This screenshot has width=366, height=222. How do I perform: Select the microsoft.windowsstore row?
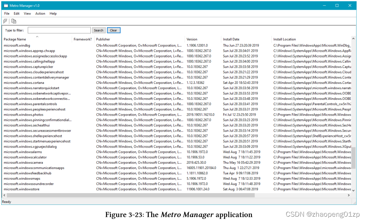pyautogui.click(x=177, y=189)
